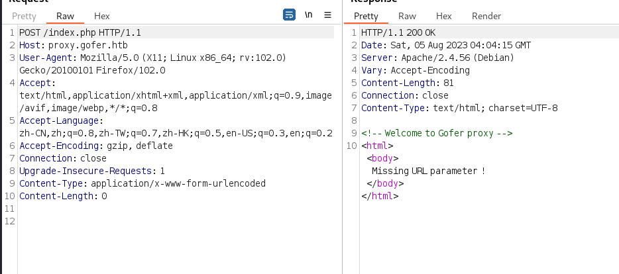The image size is (619, 274).
Task: Toggle the word wrap icon in Request panel
Action: 289,15
